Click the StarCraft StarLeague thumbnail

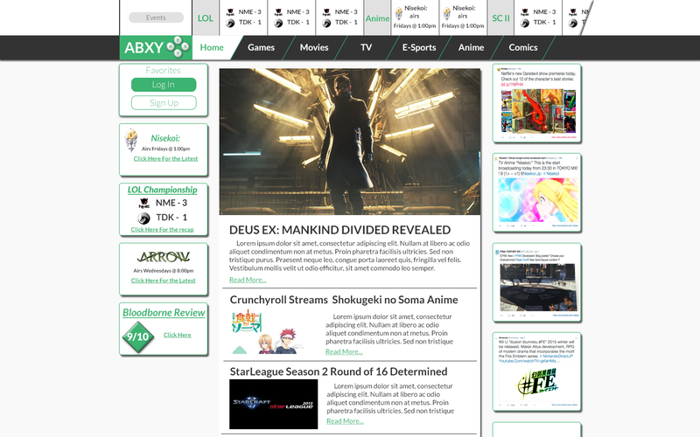pos(274,404)
